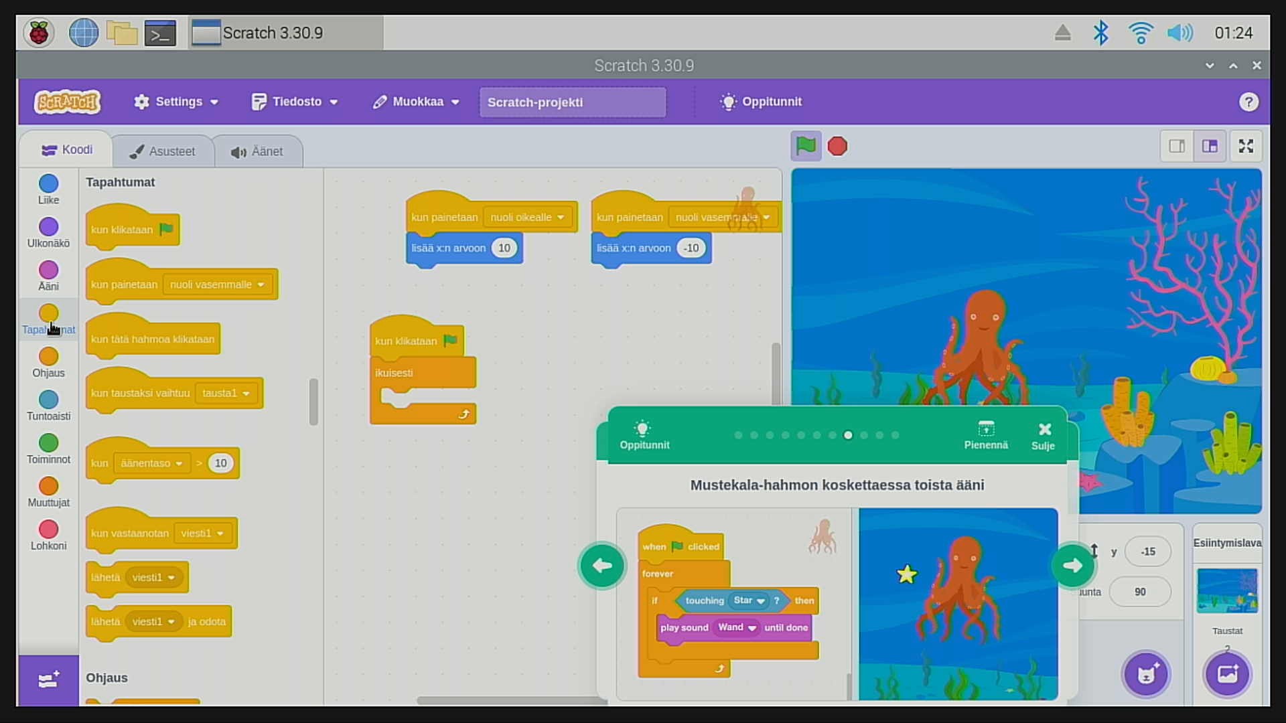Open the Tiedosto menu
The image size is (1286, 723).
coord(295,102)
